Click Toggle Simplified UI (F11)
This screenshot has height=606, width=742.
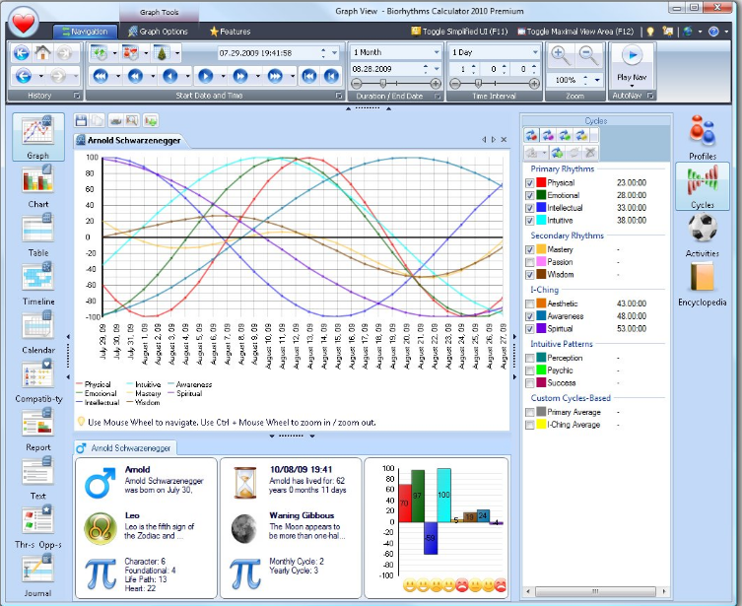pyautogui.click(x=459, y=32)
